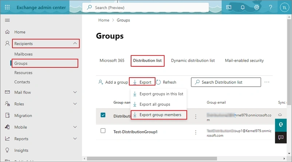This screenshot has height=162, width=292.
Task: Click the Home house icon in sidebar
Action: (7, 32)
